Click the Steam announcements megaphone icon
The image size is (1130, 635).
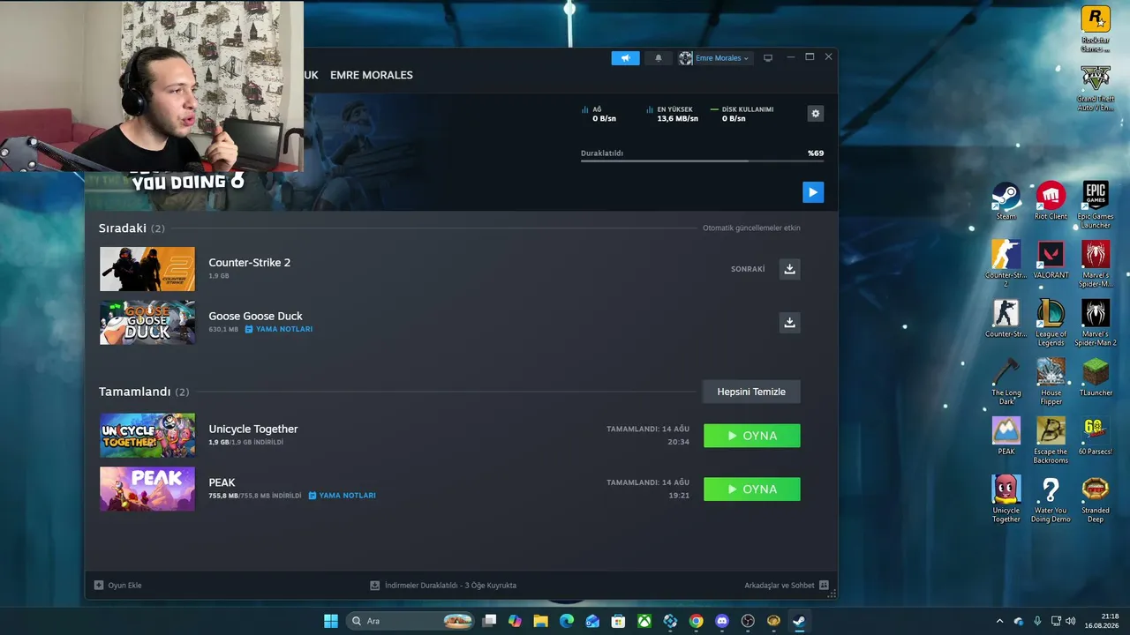coord(625,58)
